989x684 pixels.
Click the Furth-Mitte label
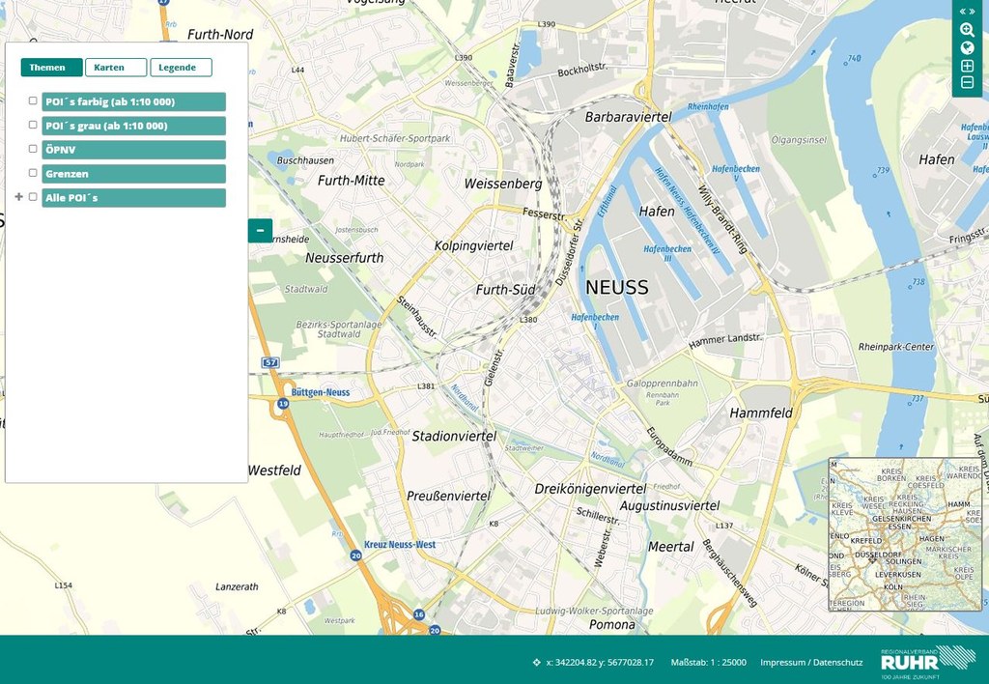pyautogui.click(x=352, y=181)
